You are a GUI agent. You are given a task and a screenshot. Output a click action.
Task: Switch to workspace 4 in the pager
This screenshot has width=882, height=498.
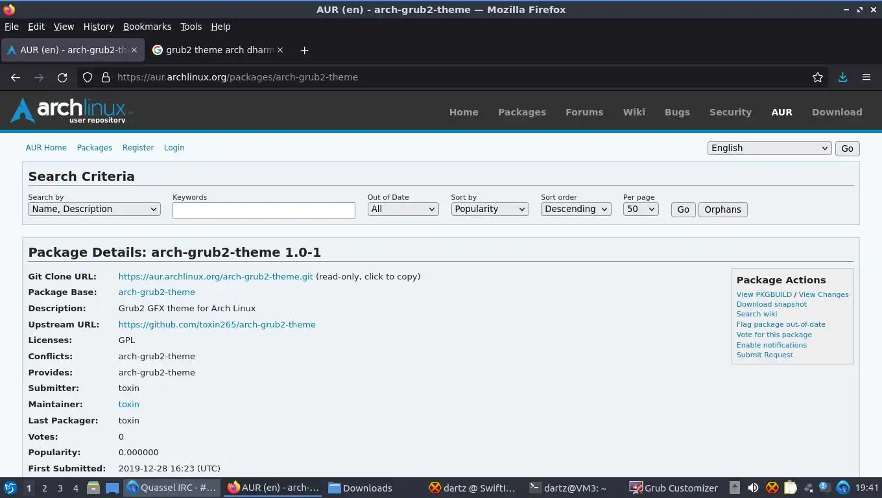(x=75, y=488)
